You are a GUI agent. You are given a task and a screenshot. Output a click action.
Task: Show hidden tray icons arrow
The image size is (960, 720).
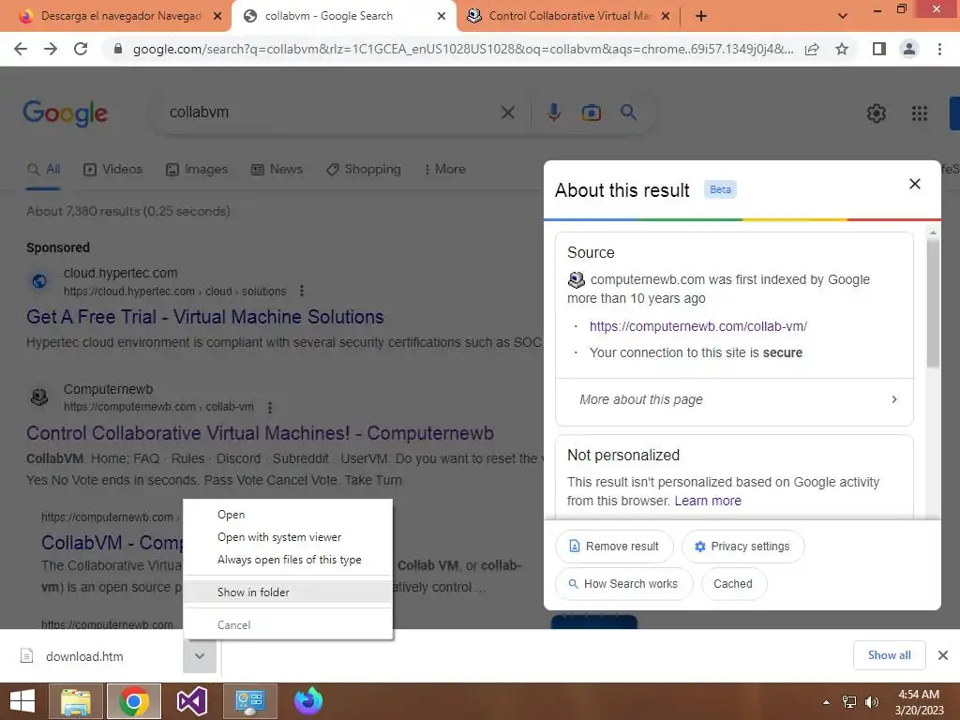click(827, 702)
